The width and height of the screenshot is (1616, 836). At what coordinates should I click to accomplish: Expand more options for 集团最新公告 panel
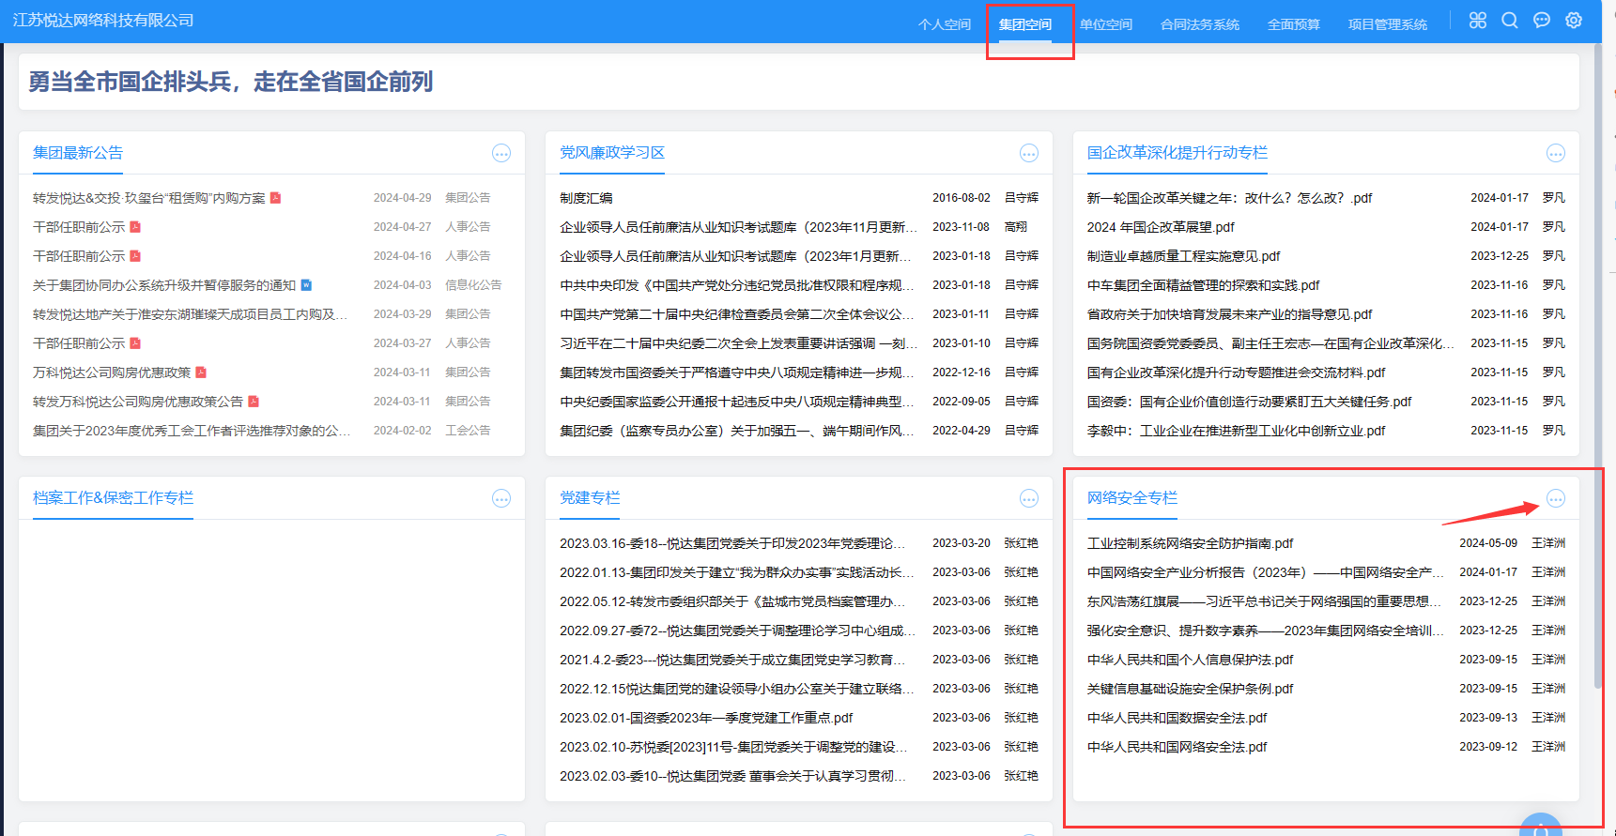coord(501,153)
